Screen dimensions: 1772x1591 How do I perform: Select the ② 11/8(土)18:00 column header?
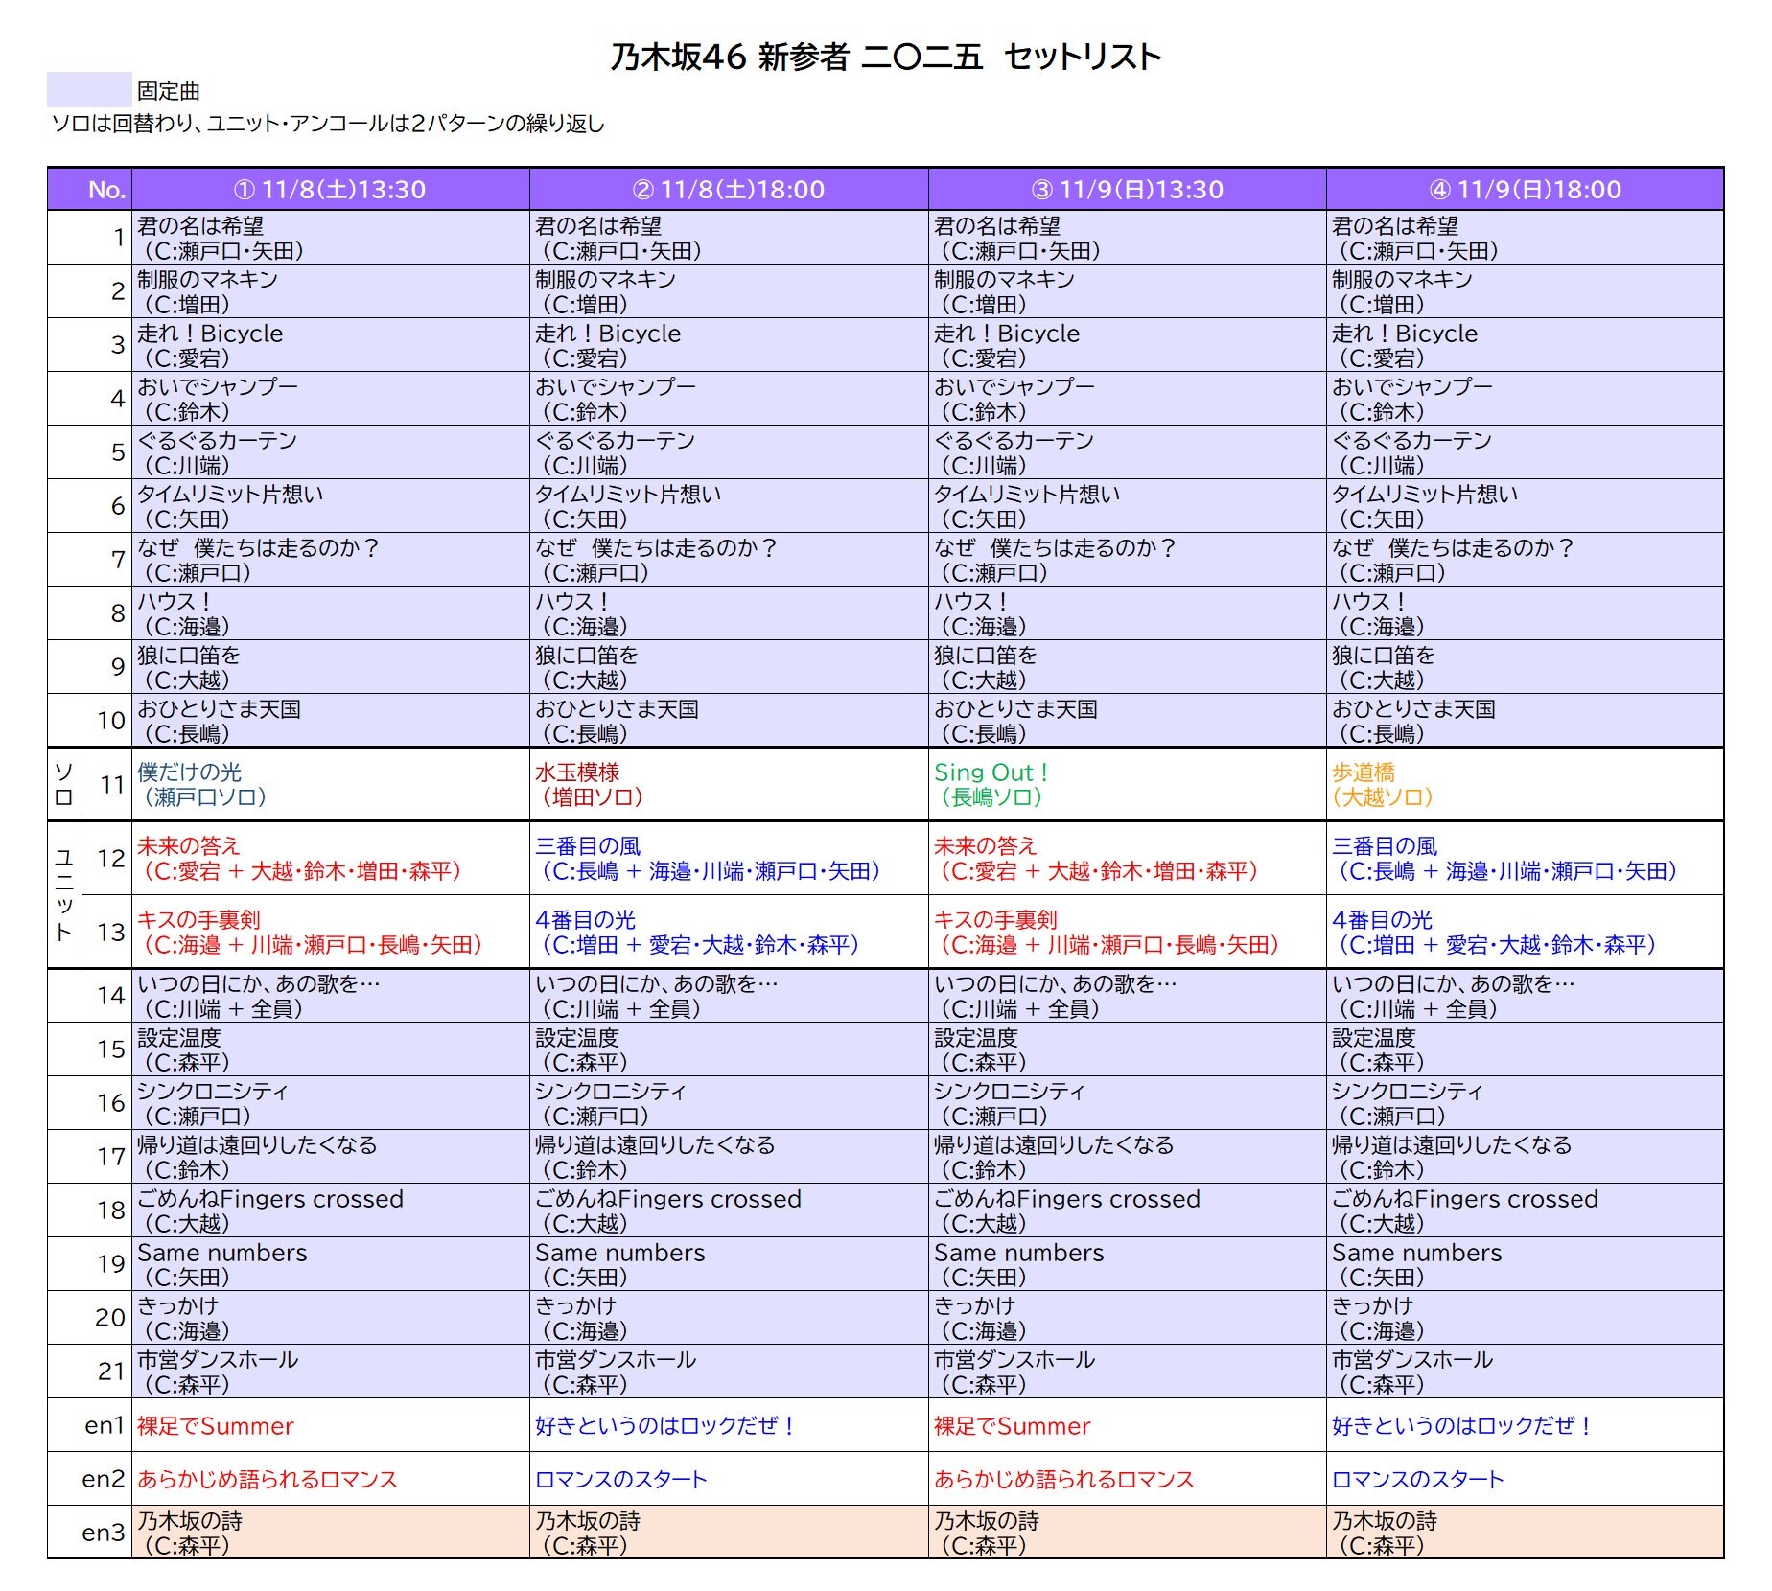tap(729, 189)
